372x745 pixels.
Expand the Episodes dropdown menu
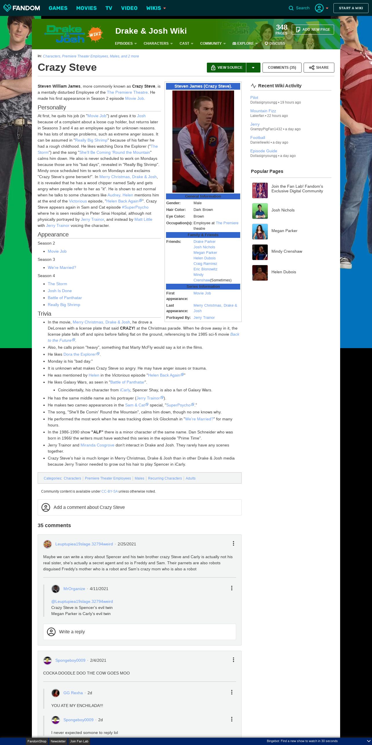[126, 44]
